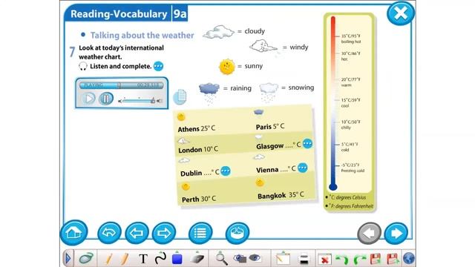Click the camera capture tool

[x=240, y=258]
